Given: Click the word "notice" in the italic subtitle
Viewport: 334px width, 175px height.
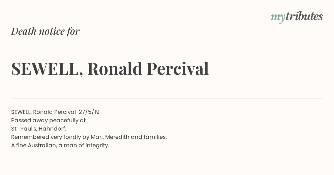Looking at the screenshot, I should (52, 31).
